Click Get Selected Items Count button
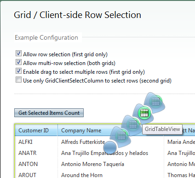Screen dimensions: 195x178 click(x=49, y=113)
